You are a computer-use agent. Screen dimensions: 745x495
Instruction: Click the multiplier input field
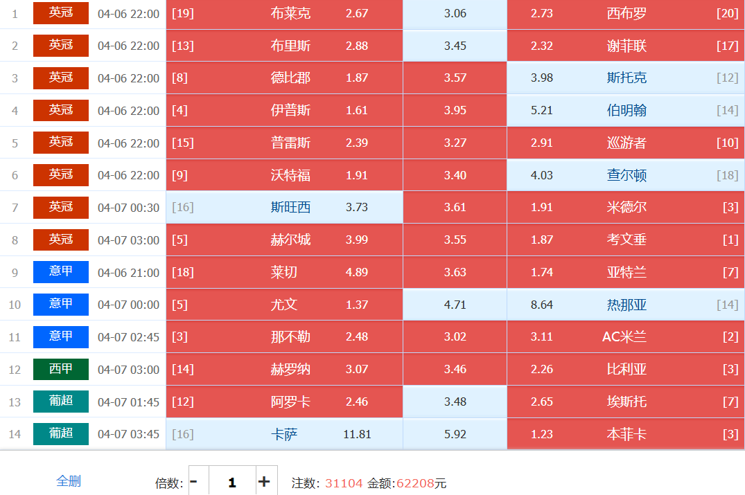tap(231, 482)
